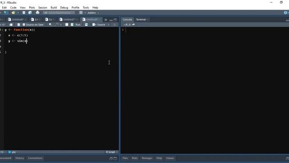Maximize the source editor pane
Screen dimensions: 289x163
[115, 20]
